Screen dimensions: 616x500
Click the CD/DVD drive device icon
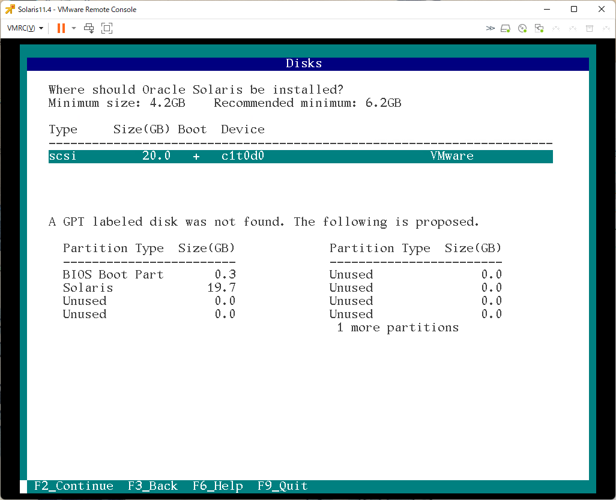click(522, 28)
